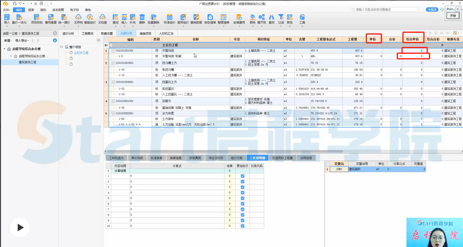Switch to the 报表 ribbon tab
Viewport: 463px width, 247px height.
coord(31,10)
